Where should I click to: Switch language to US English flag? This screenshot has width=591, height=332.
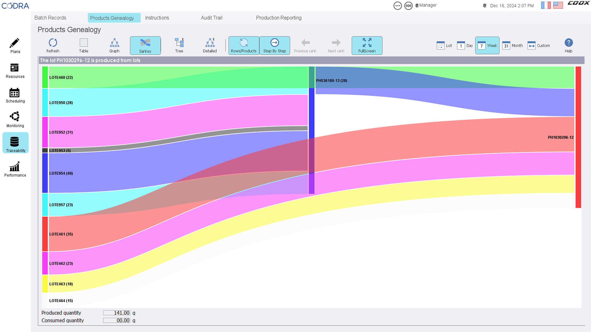click(558, 5)
